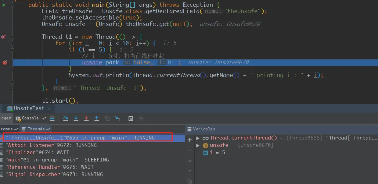Click the arrow pin next to Threads tab
378x184 pixels.
[x=48, y=129]
